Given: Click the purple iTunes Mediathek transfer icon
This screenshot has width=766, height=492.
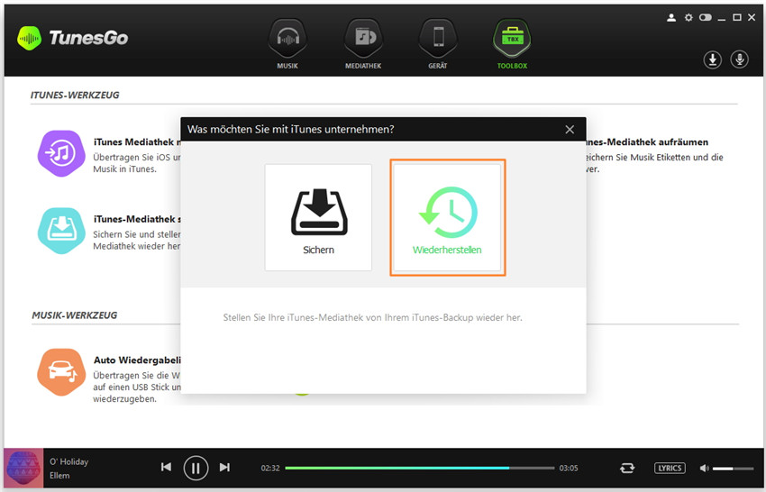Looking at the screenshot, I should pyautogui.click(x=61, y=153).
